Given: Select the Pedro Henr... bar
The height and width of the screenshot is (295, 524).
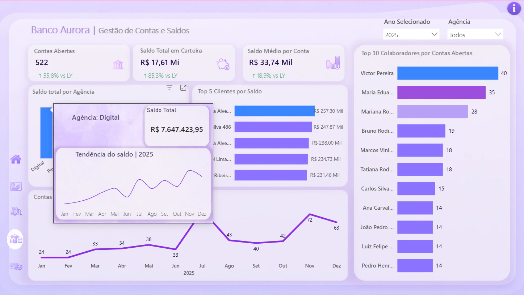Looking at the screenshot, I should [415, 265].
